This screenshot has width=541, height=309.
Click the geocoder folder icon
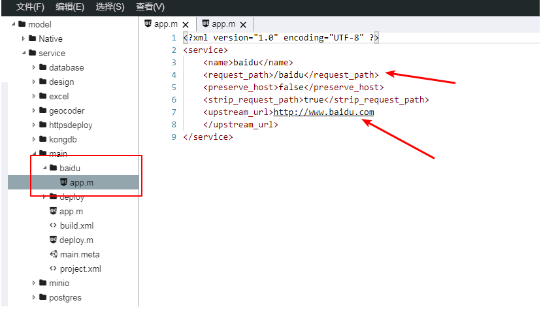pos(43,110)
